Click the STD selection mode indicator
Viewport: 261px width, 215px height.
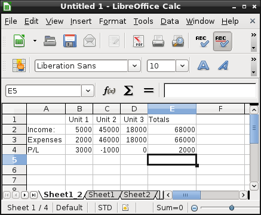pos(105,208)
